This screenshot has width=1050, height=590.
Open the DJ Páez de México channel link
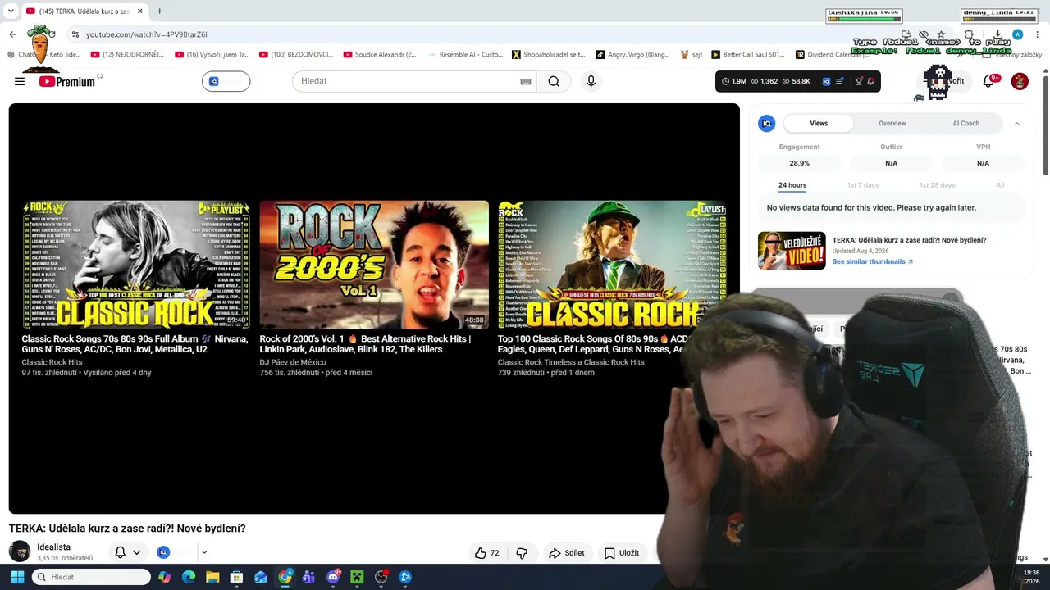(293, 362)
